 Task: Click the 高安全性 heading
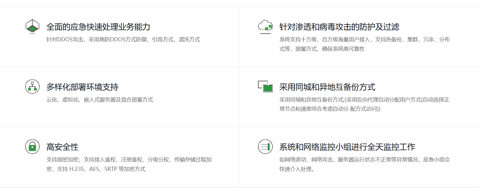coord(62,147)
